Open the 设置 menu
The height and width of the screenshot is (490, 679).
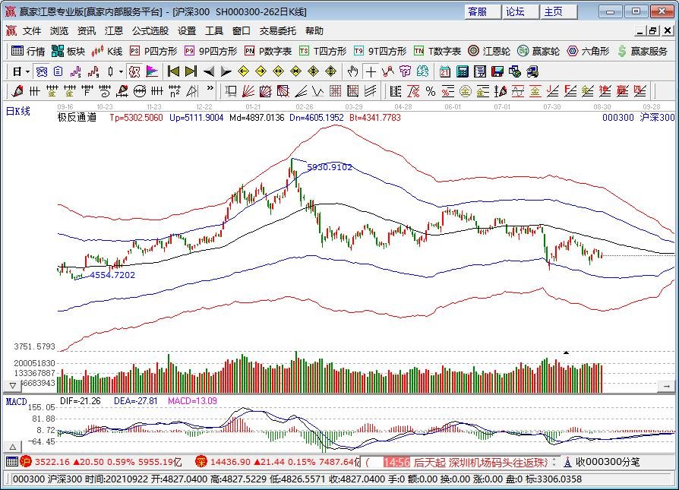[187, 30]
